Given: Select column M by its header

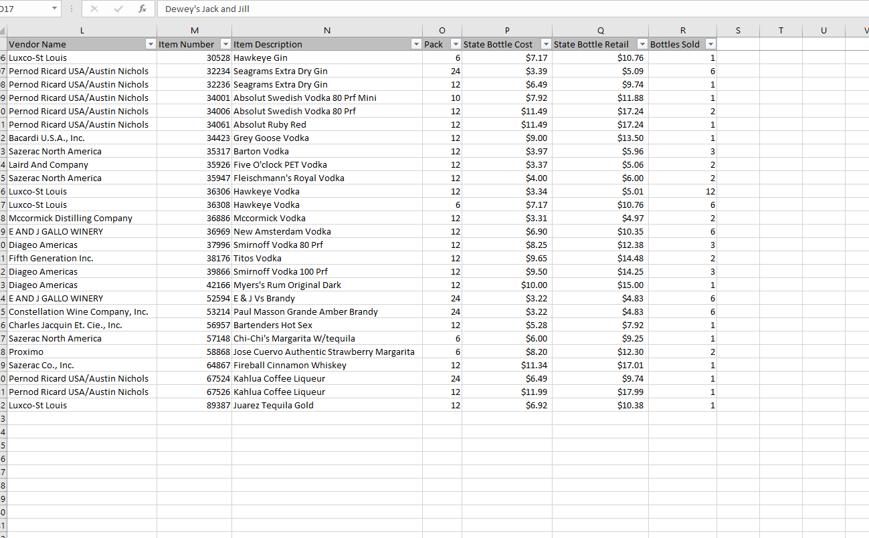Looking at the screenshot, I should pyautogui.click(x=195, y=30).
